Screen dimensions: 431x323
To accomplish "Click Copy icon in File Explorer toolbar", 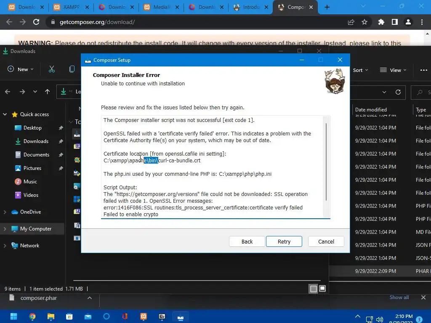I will (x=72, y=69).
